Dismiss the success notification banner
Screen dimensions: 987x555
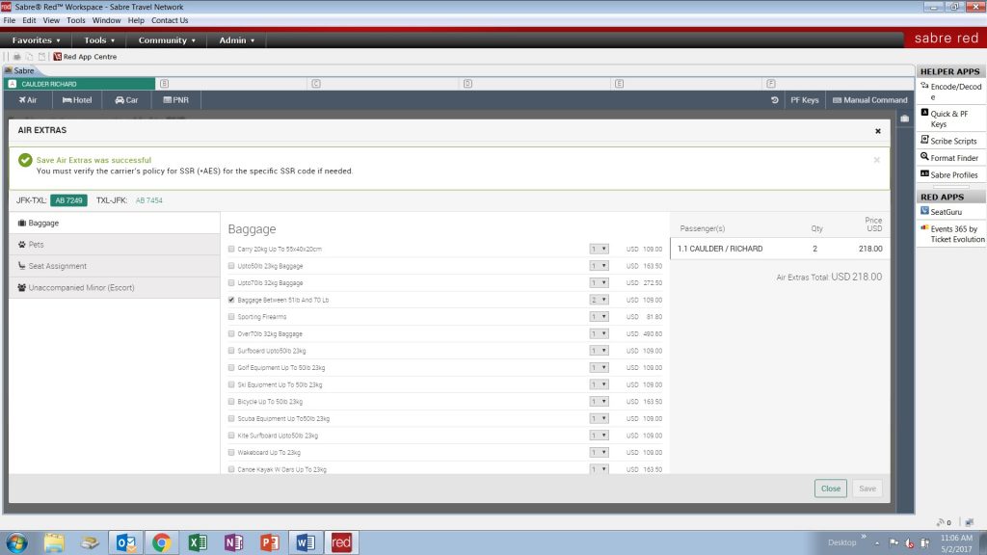876,160
